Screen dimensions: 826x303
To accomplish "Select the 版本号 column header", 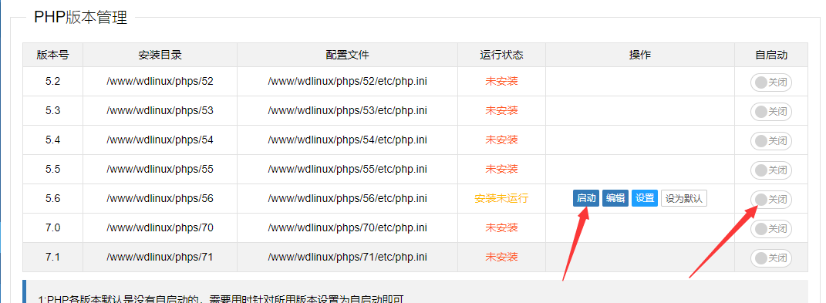I will [x=52, y=55].
